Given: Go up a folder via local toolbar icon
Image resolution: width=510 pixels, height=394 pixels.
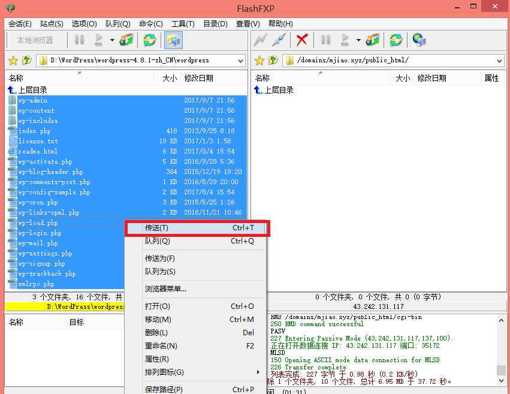Looking at the screenshot, I should pyautogui.click(x=27, y=60).
